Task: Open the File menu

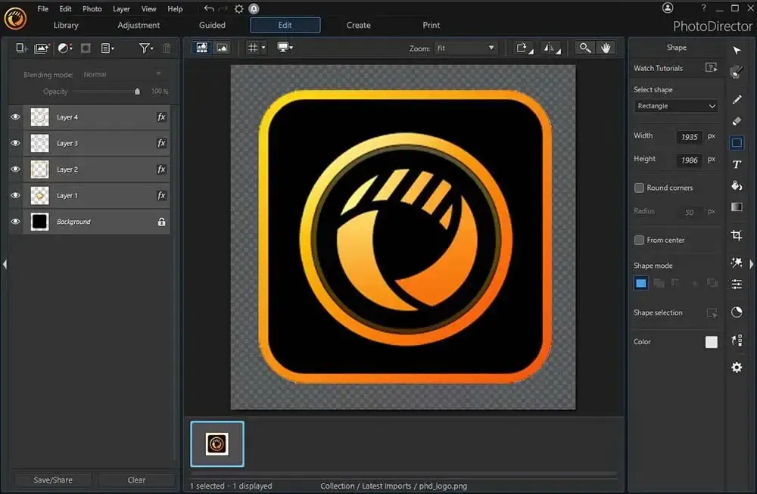Action: pyautogui.click(x=42, y=8)
